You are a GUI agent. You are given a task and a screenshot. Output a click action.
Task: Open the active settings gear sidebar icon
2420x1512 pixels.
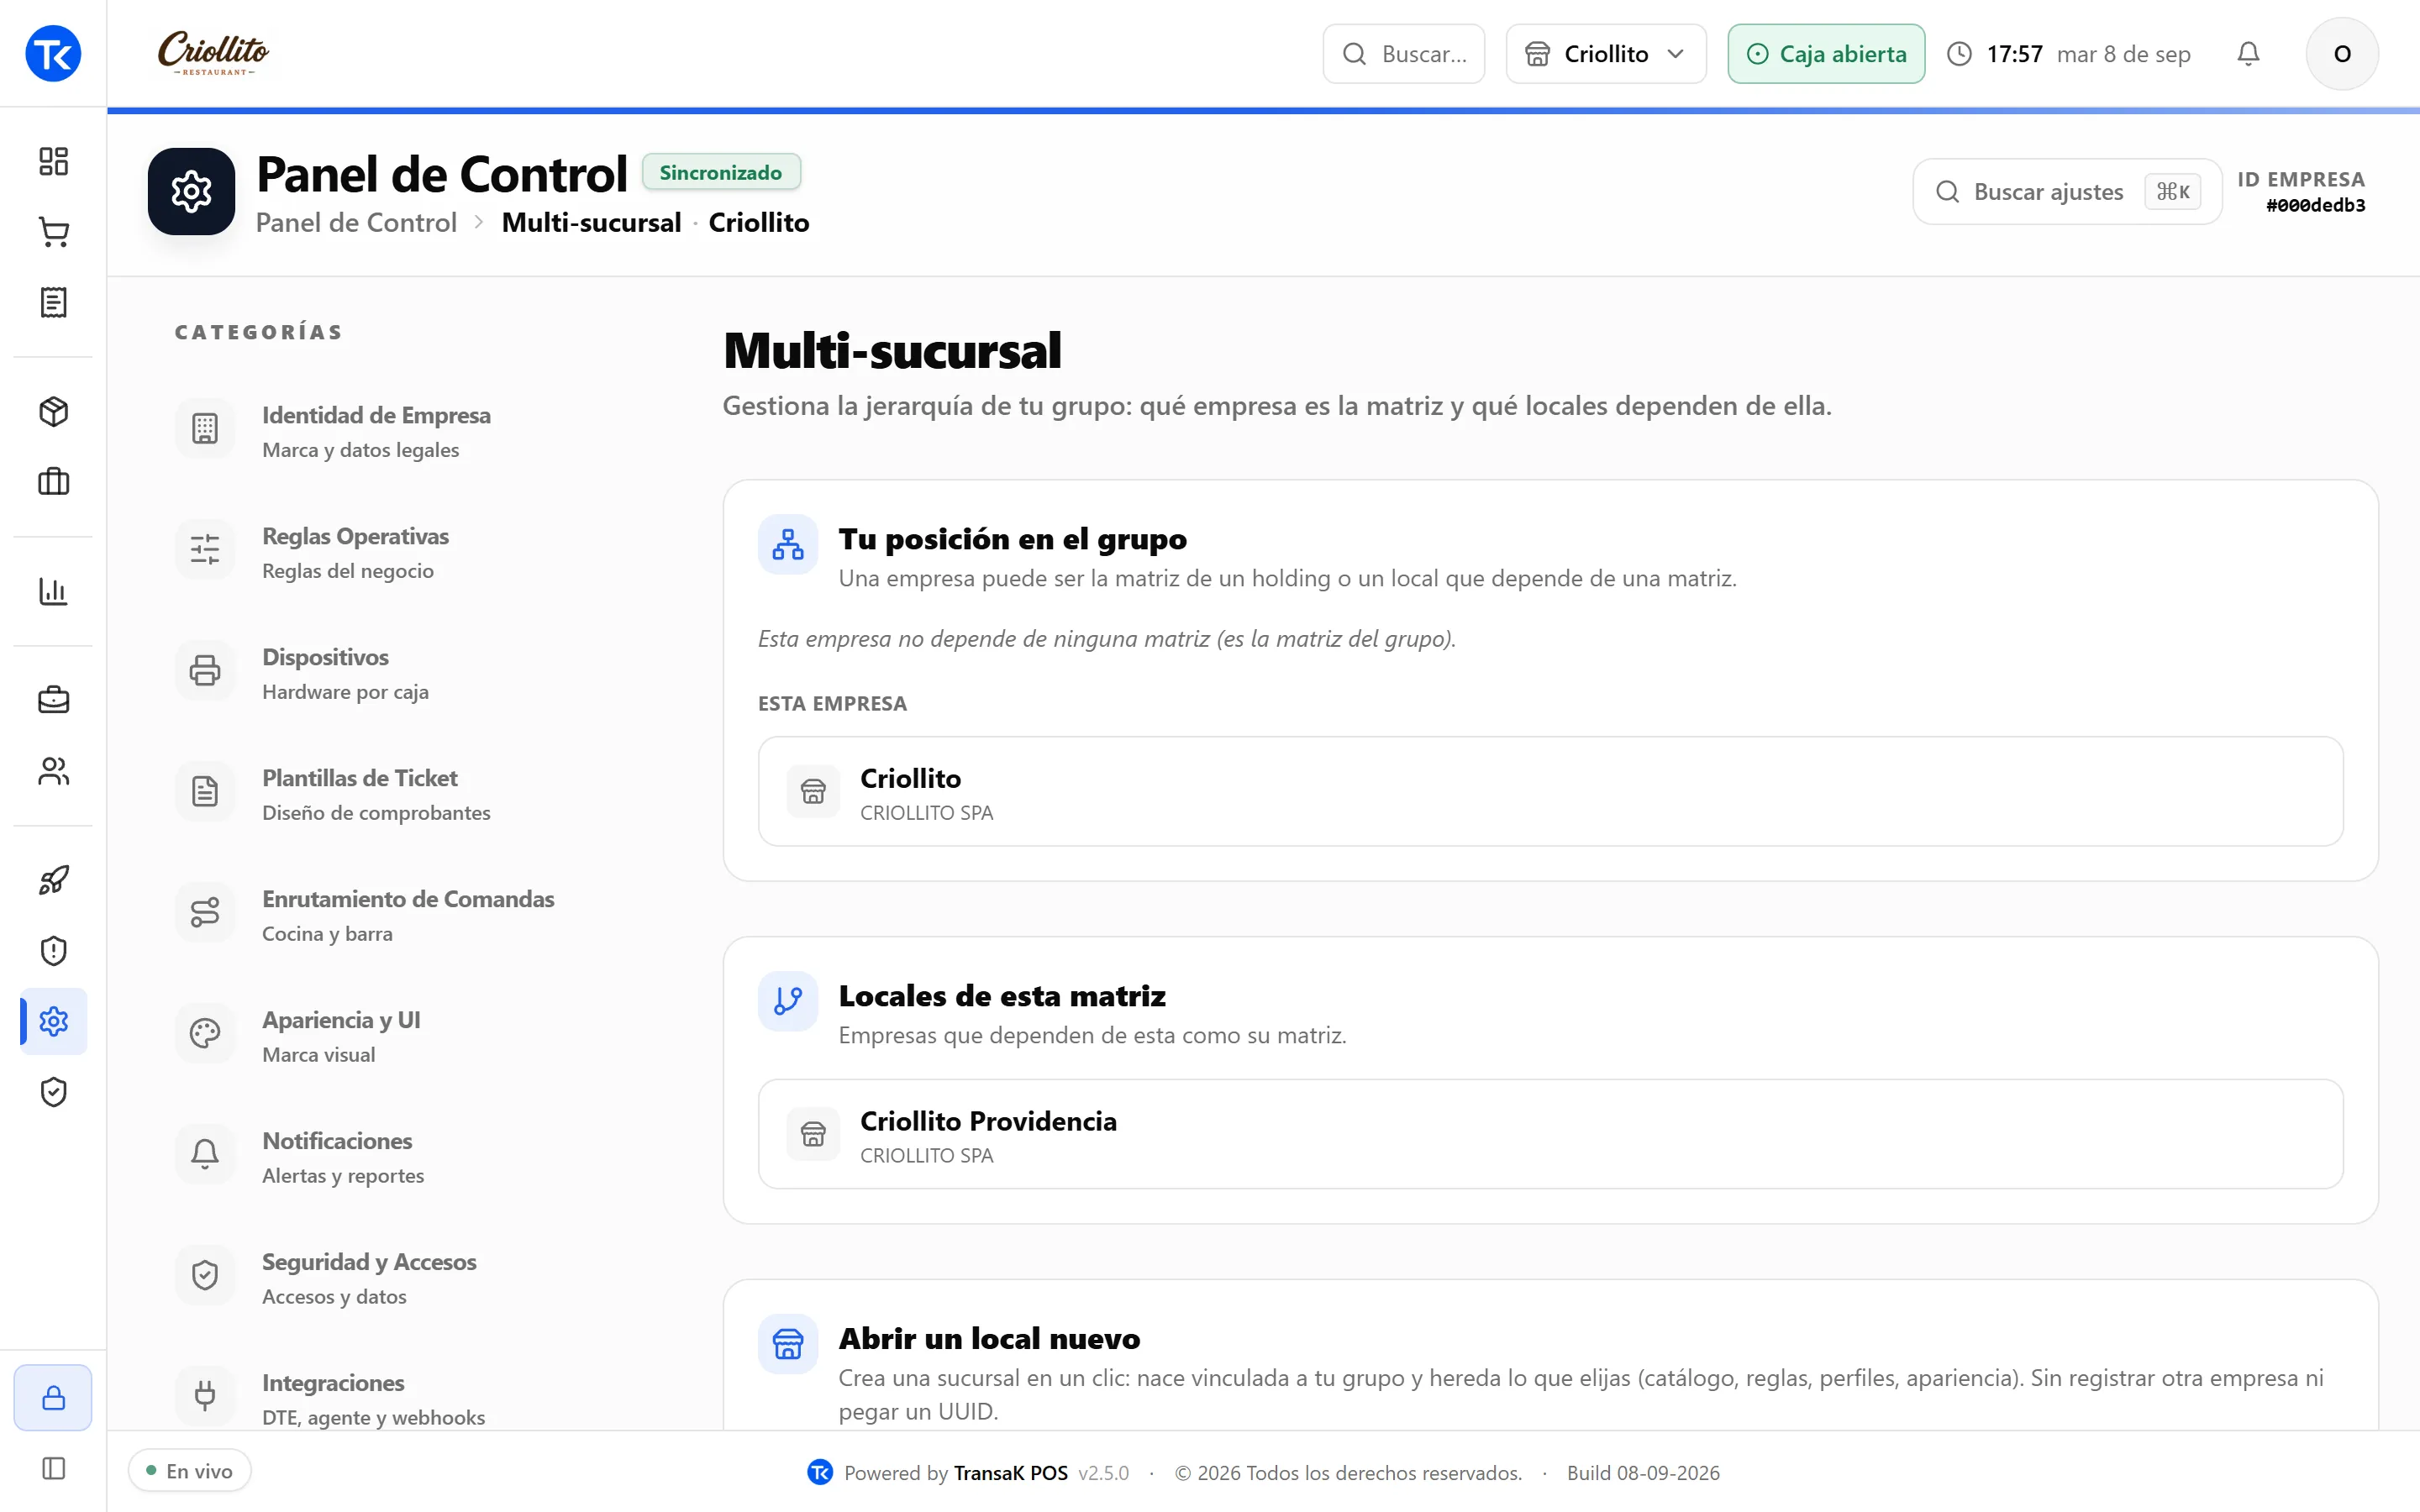[x=53, y=1021]
